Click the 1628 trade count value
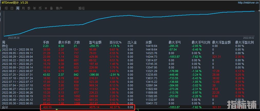The image size is (260, 111). point(77,100)
